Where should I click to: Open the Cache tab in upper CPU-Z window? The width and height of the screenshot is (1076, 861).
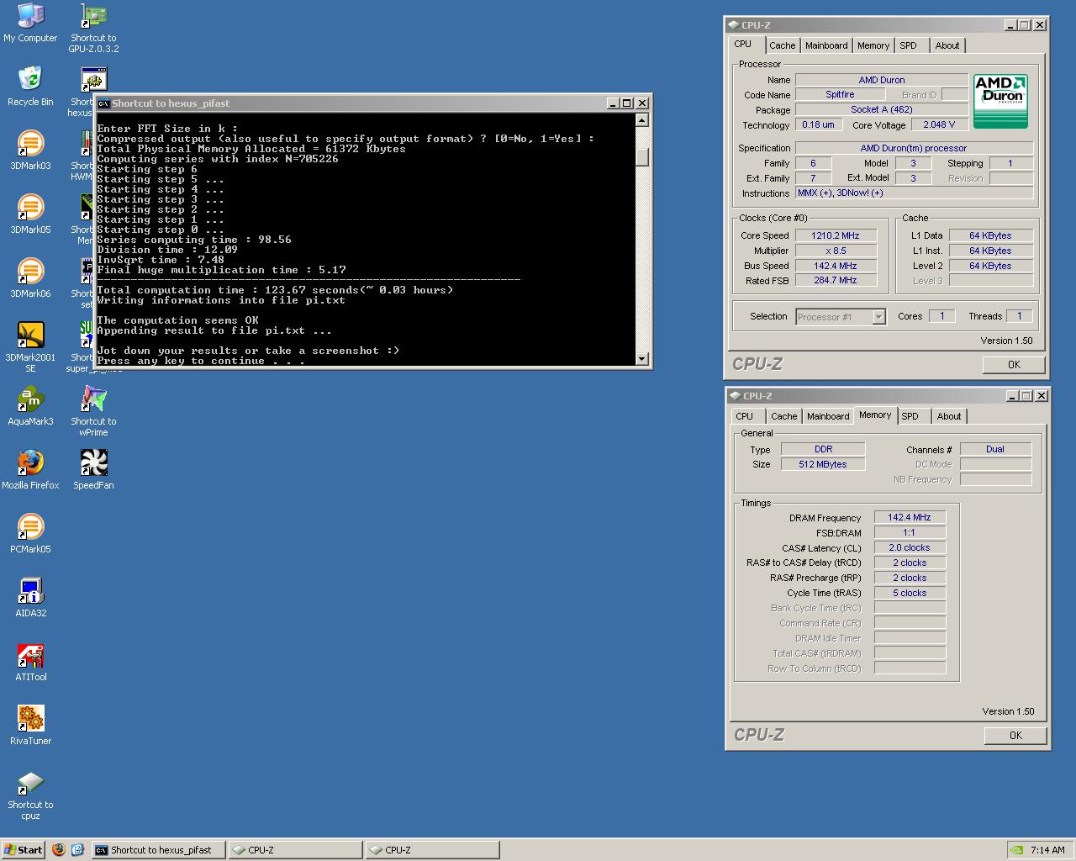(782, 45)
